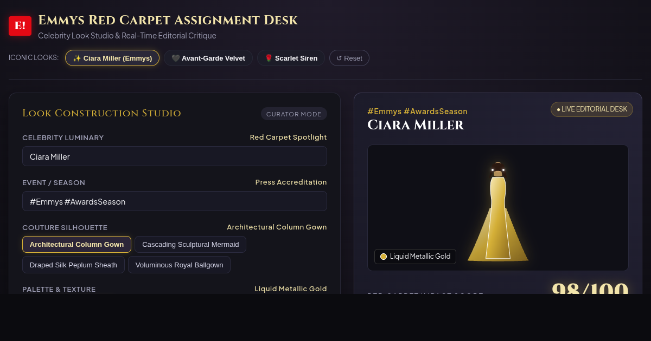Load the Avant-Garde Velvet iconic look
Viewport: 651px width, 341px height.
click(x=208, y=58)
